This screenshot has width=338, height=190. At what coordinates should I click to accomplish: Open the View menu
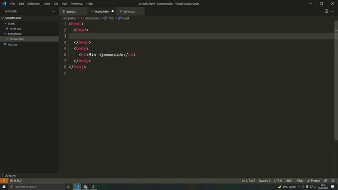tap(47, 4)
